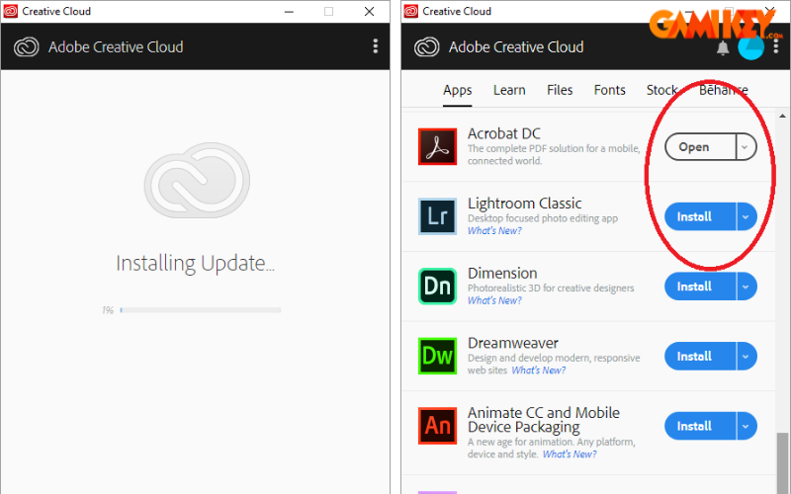Install Animate CC and Mobile Device Packaging
Viewport: 791px width, 494px height.
coord(700,426)
